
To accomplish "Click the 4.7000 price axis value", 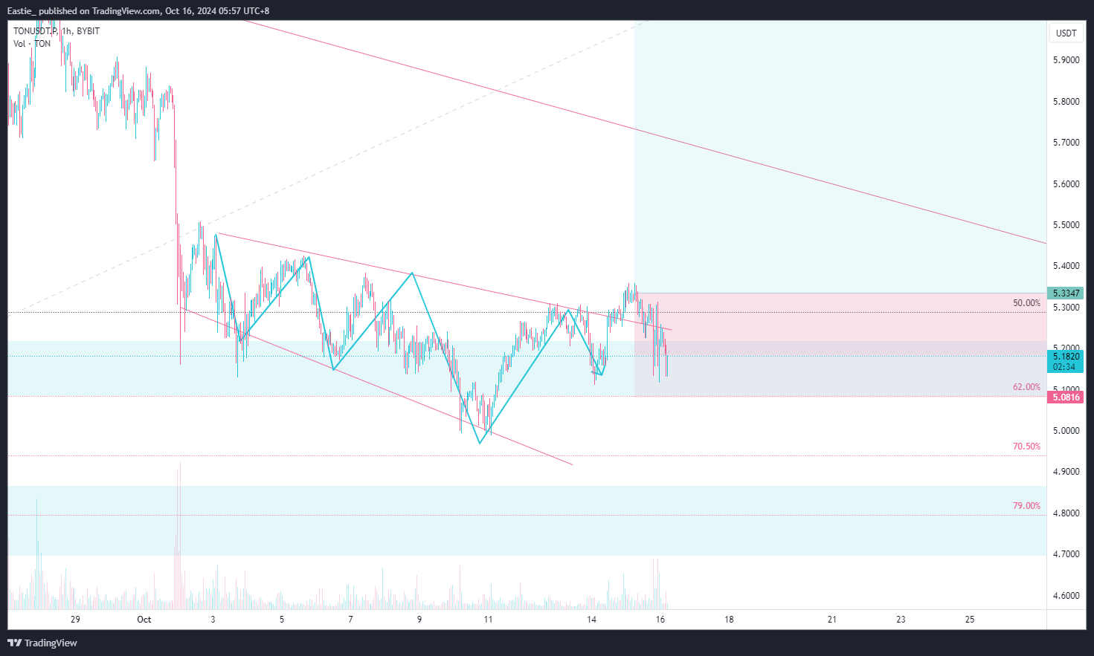I will pyautogui.click(x=1066, y=554).
